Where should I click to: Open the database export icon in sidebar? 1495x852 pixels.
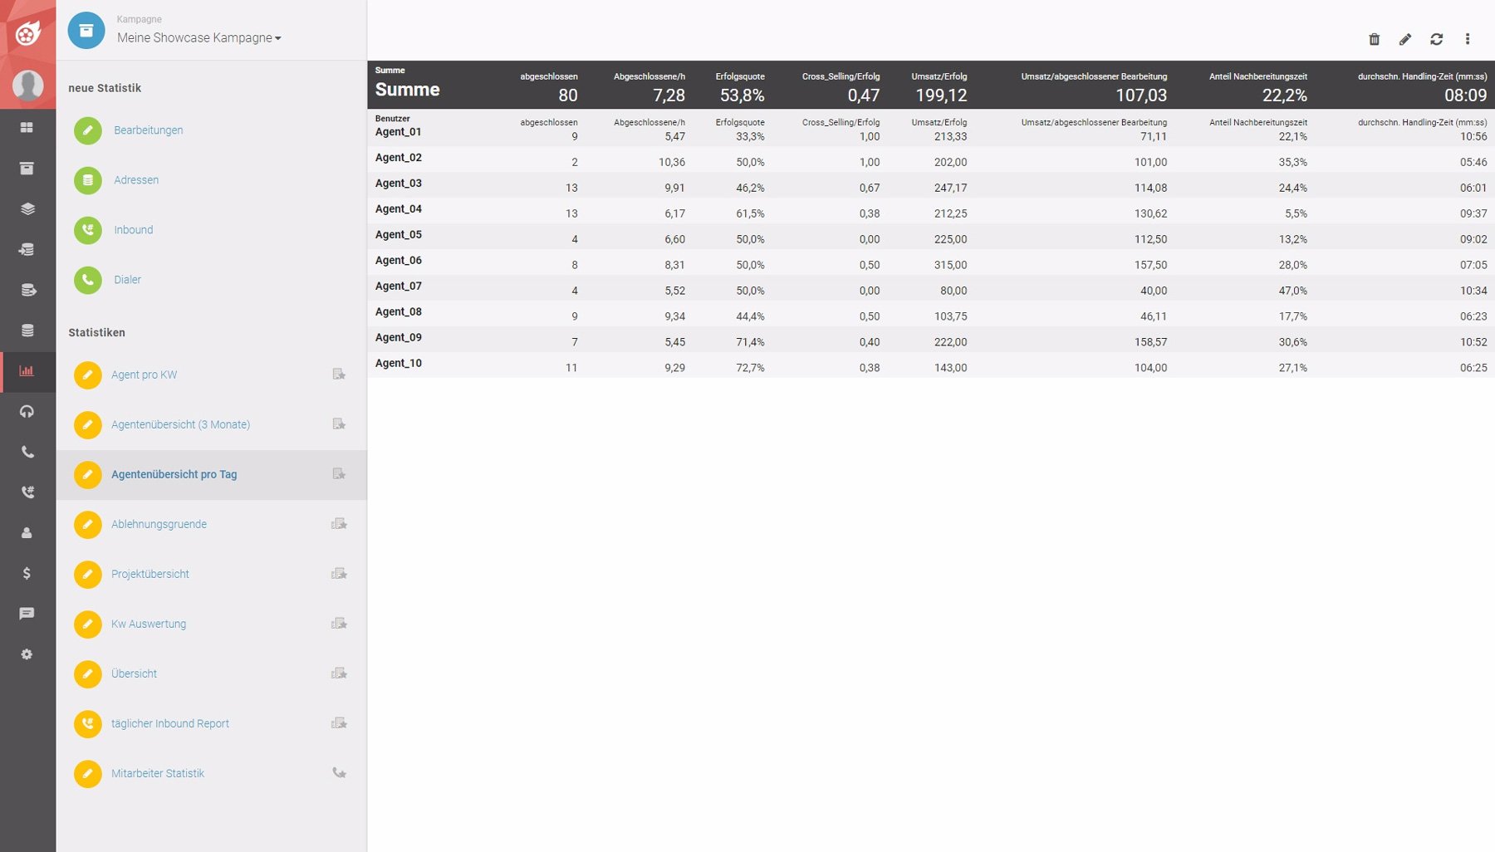(27, 290)
